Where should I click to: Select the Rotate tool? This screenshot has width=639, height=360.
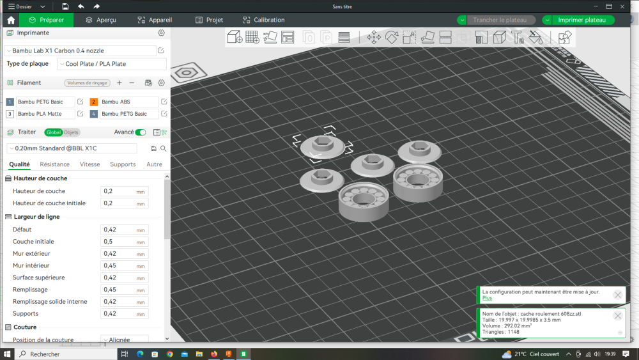[392, 38]
